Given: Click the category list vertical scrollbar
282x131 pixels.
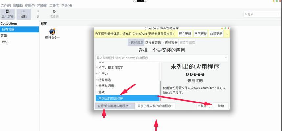Looking at the screenshot, I should pyautogui.click(x=160, y=91).
